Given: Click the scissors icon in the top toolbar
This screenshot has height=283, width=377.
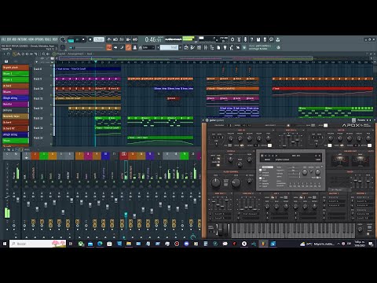Looking at the screenshot, I should 239,39.
